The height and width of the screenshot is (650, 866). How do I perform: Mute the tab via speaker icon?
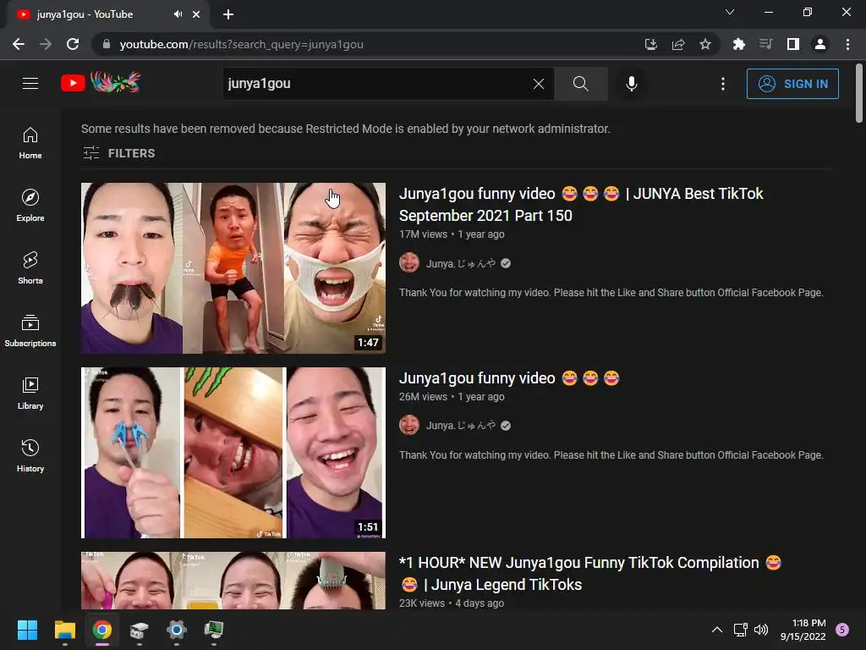click(x=178, y=14)
